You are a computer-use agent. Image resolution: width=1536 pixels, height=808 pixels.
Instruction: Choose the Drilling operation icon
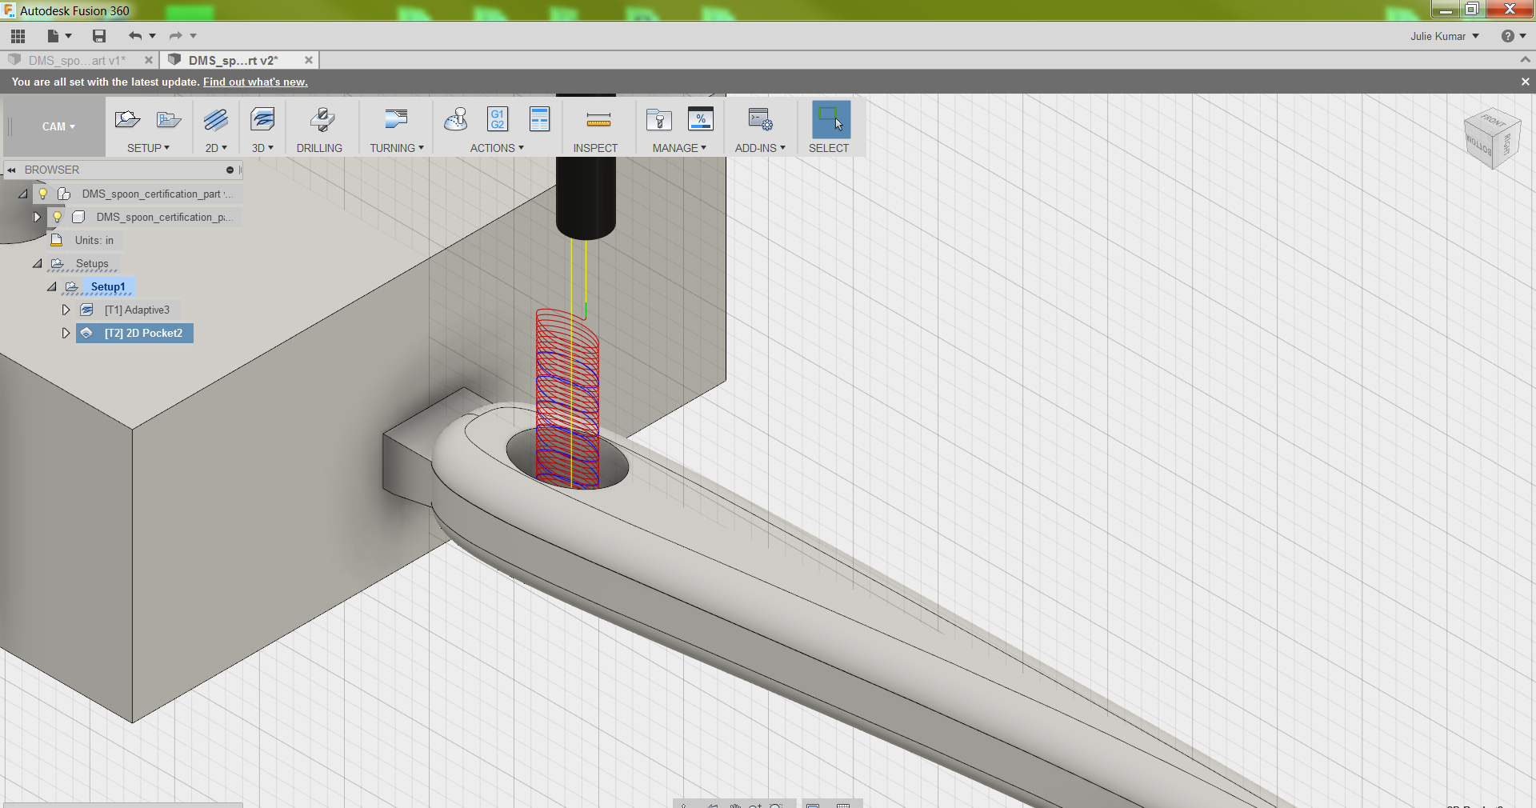coord(322,120)
